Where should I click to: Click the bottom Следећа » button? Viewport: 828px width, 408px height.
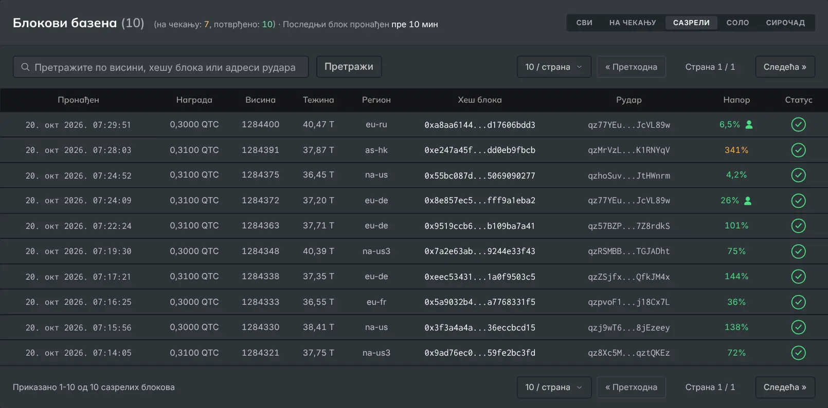pos(785,387)
